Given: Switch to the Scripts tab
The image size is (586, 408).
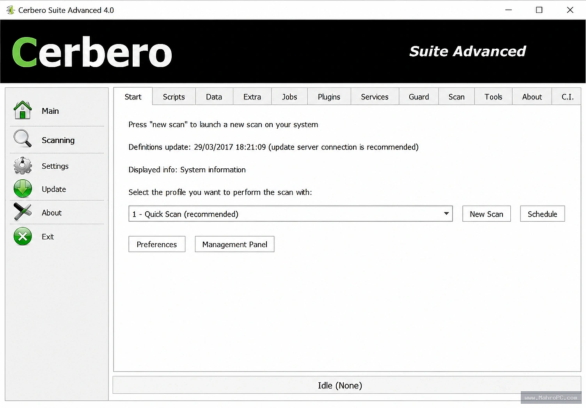Looking at the screenshot, I should [x=174, y=97].
